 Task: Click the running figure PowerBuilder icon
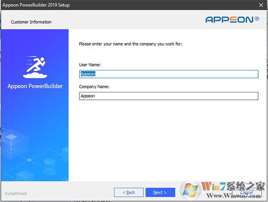(x=35, y=67)
